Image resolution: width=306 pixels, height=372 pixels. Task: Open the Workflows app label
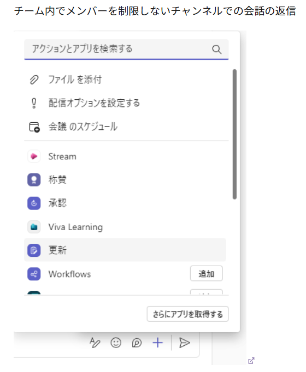pos(69,274)
